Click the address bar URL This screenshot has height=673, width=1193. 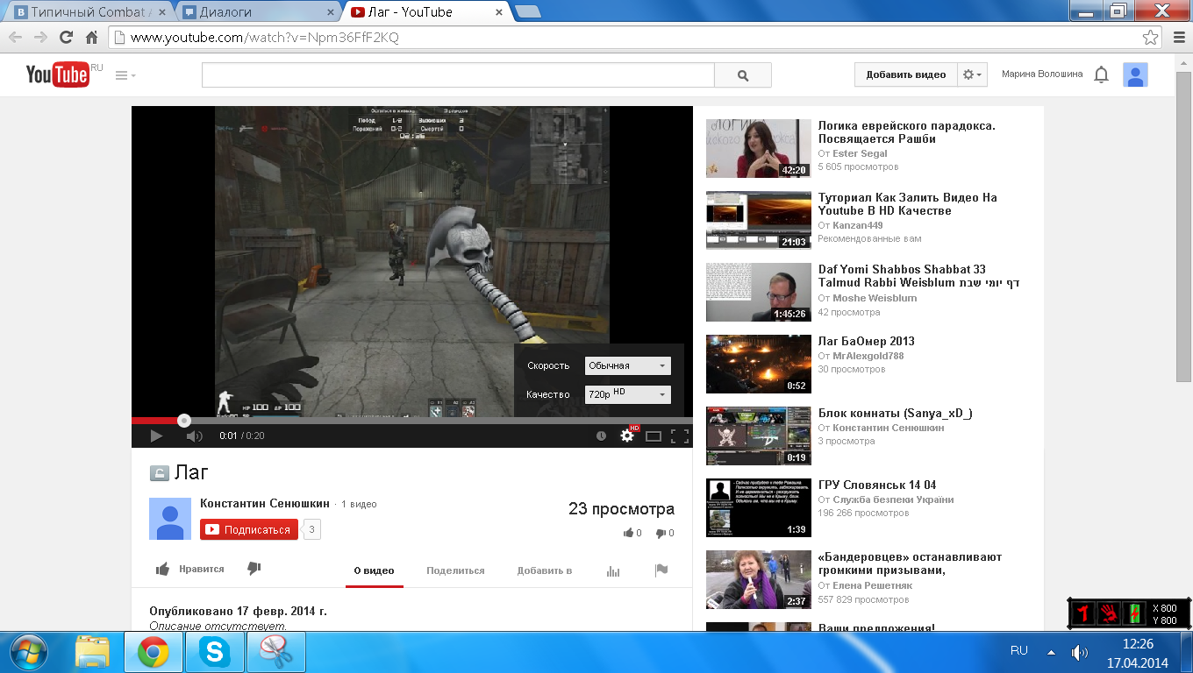(264, 38)
